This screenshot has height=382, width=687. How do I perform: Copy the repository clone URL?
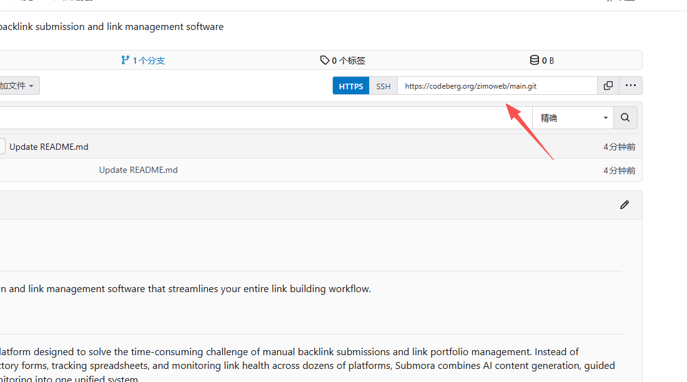coord(608,86)
